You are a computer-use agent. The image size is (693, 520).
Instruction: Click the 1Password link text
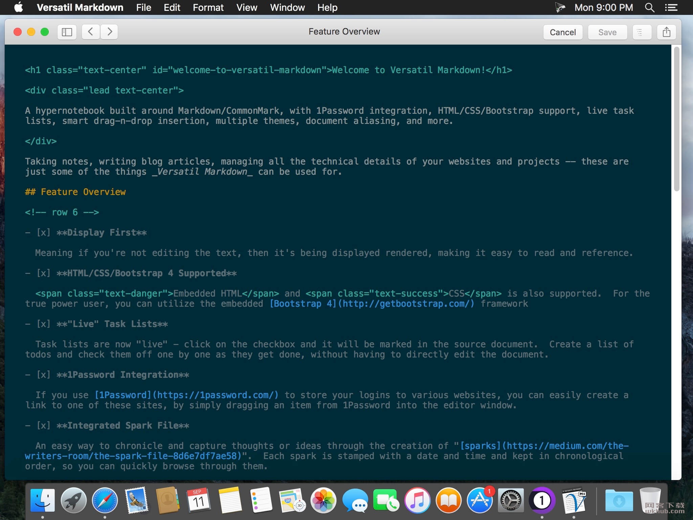[x=186, y=395]
